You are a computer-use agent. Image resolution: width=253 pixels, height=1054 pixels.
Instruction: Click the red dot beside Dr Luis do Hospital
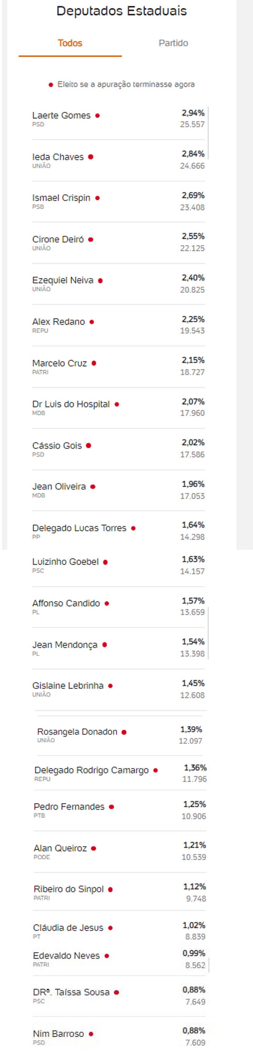pos(117,404)
